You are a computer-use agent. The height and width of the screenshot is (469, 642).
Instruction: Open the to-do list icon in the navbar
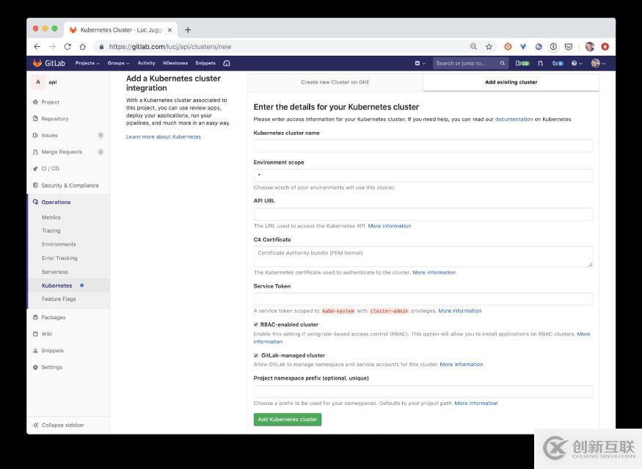pyautogui.click(x=558, y=63)
